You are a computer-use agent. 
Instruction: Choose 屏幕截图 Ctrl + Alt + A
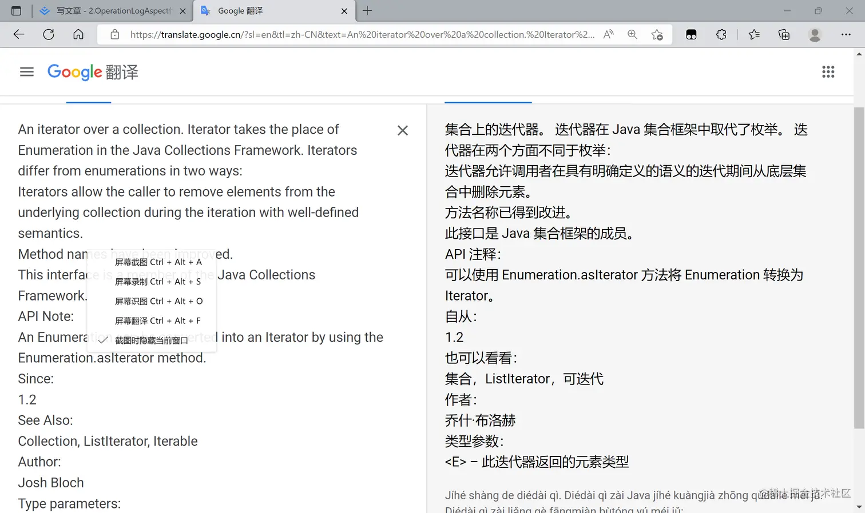(152, 262)
